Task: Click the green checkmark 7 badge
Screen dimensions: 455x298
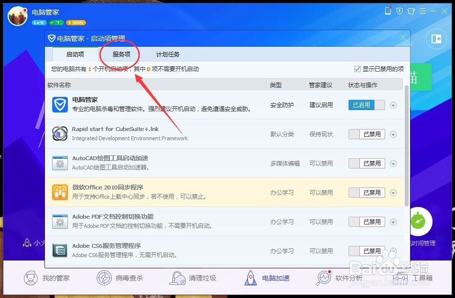Action: 56,22
